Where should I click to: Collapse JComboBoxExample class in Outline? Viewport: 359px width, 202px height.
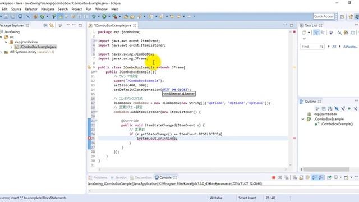pyautogui.click(x=303, y=119)
